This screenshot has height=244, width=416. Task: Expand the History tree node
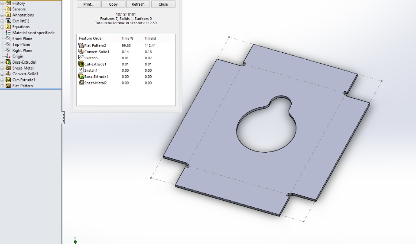point(2,3)
